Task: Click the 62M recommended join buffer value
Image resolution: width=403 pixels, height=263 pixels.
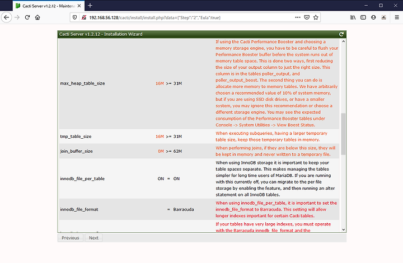Action: 177,151
